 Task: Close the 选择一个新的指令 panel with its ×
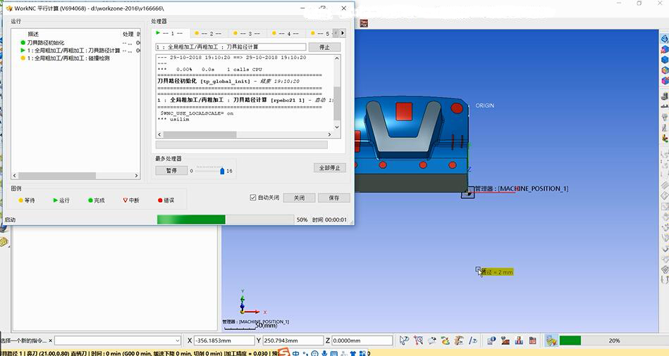point(50,341)
